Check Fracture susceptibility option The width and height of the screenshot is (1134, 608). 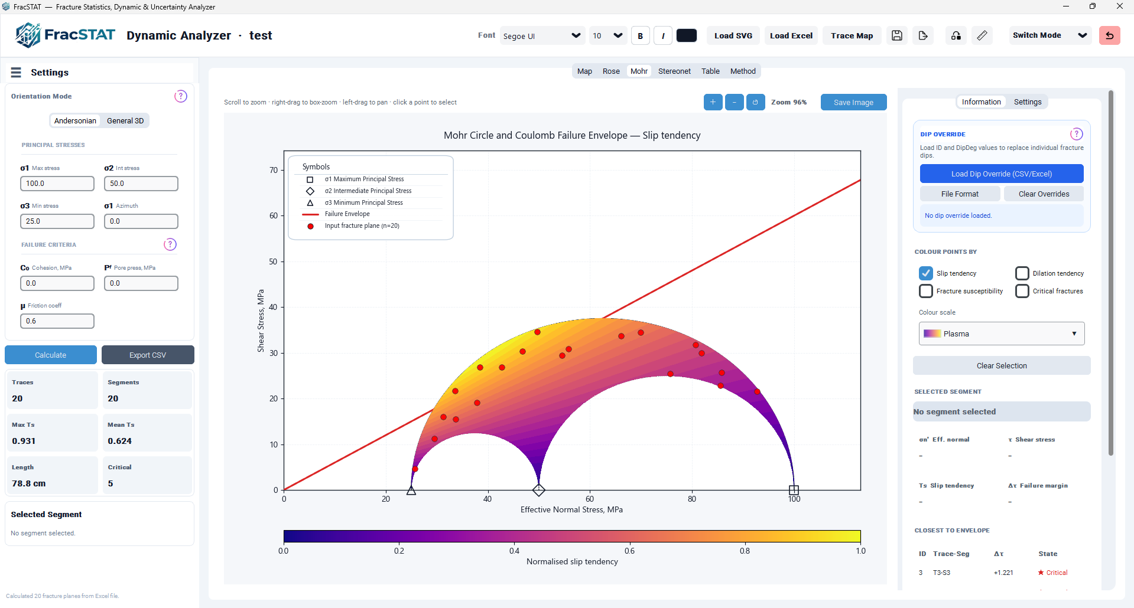pyautogui.click(x=926, y=291)
